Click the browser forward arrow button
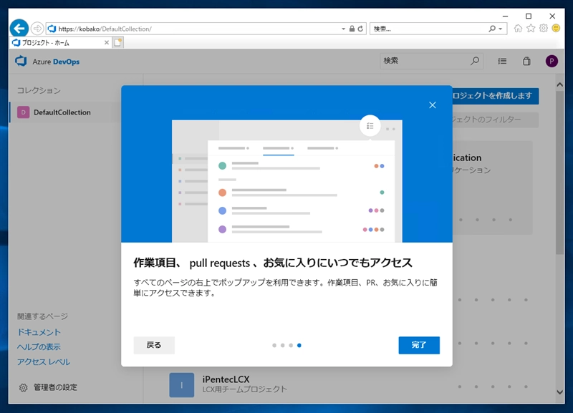 [37, 28]
